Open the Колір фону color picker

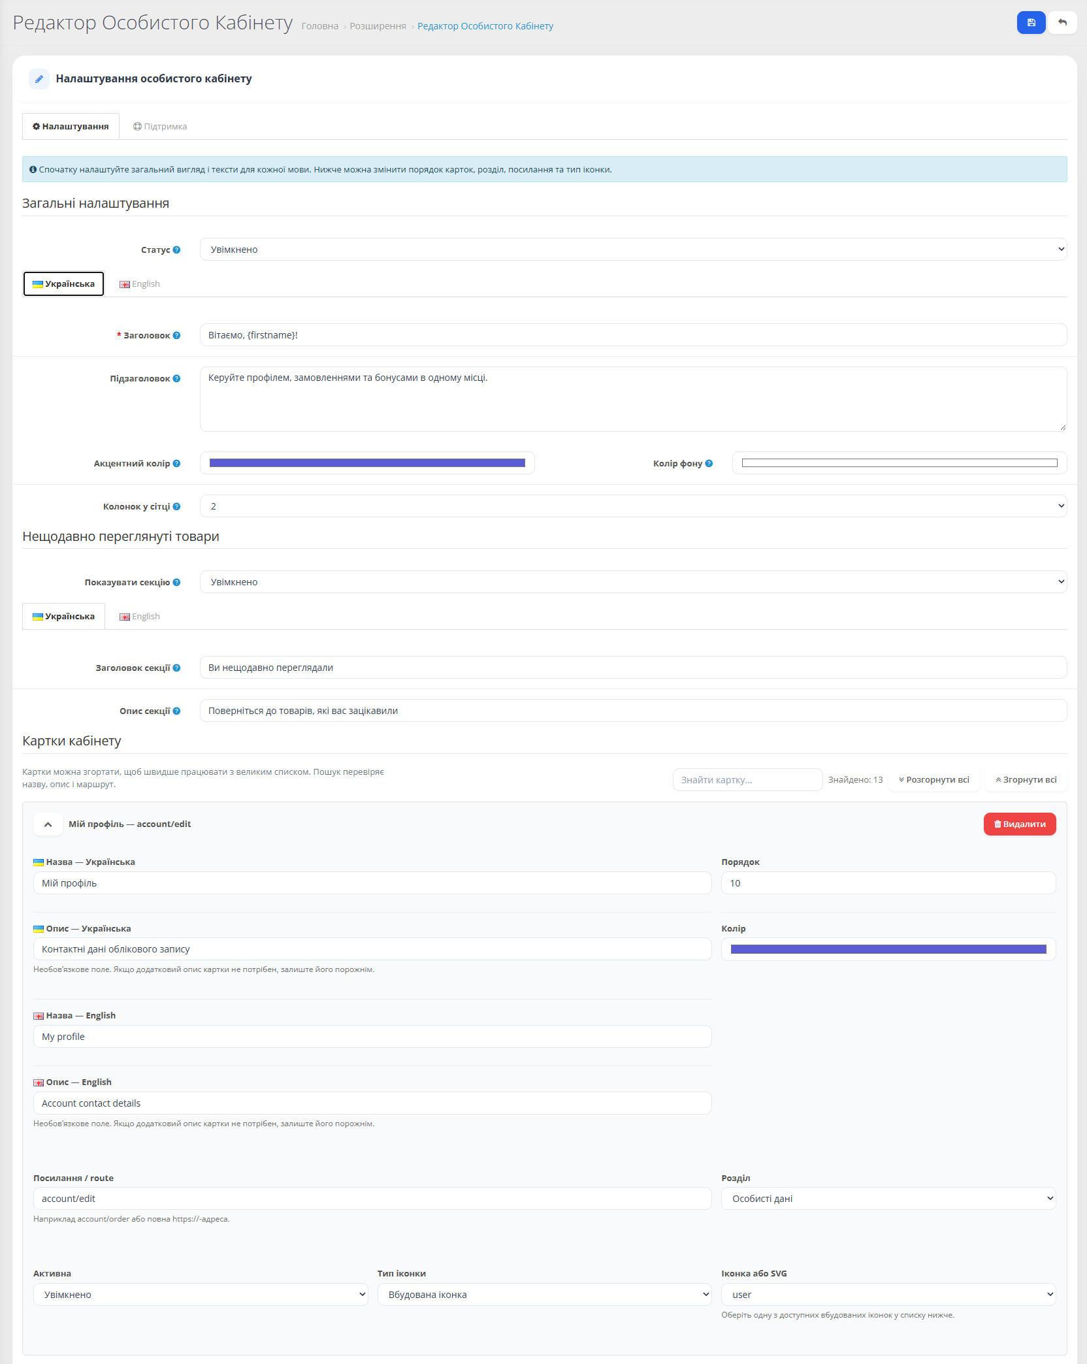(x=900, y=463)
